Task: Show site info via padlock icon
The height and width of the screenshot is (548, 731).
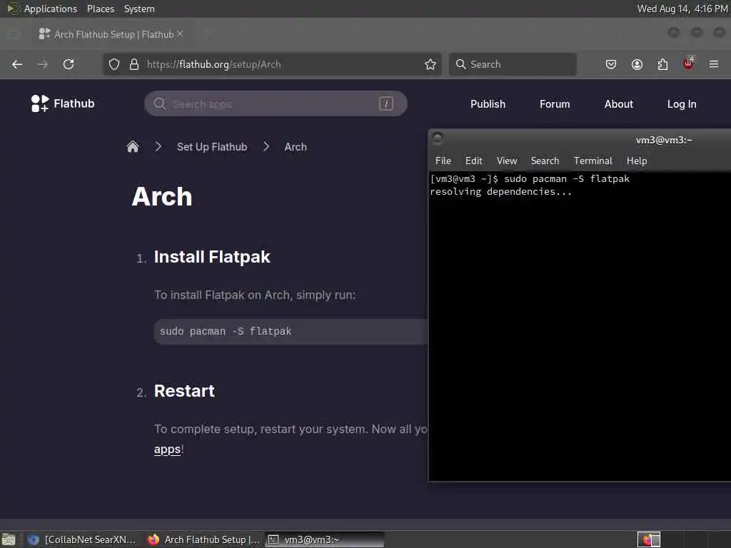Action: [x=134, y=64]
